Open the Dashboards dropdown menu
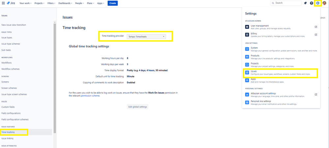This screenshot has width=329, height=148. pyautogui.click(x=65, y=3)
